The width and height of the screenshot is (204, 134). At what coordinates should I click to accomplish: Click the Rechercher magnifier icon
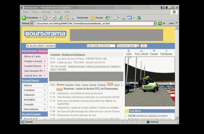[74, 18]
